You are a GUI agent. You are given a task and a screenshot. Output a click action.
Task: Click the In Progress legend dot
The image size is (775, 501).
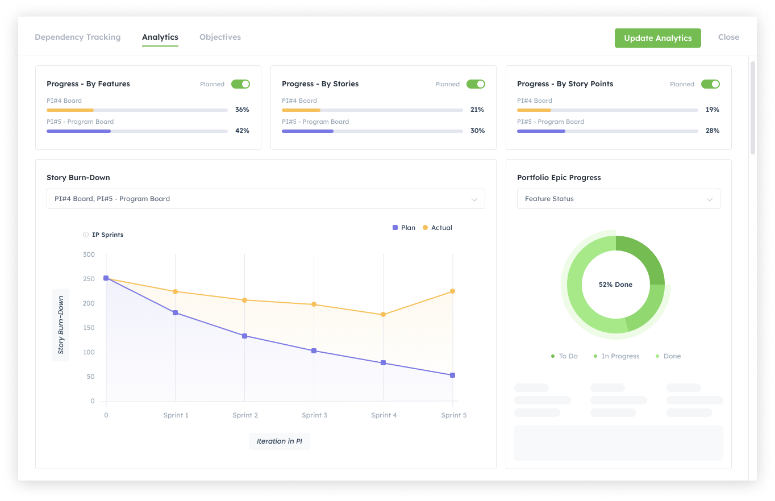pos(595,356)
